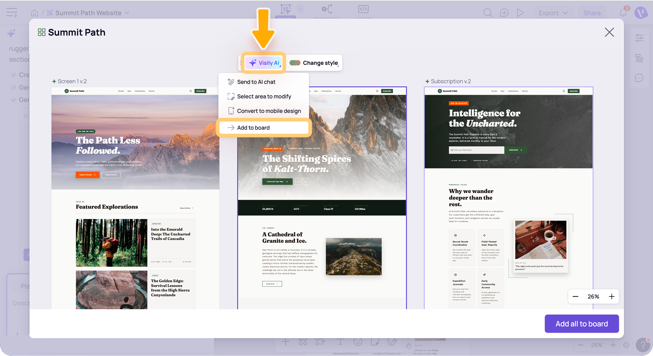This screenshot has height=356, width=653.
Task: Select the Text tool
Action: [x=340, y=342]
